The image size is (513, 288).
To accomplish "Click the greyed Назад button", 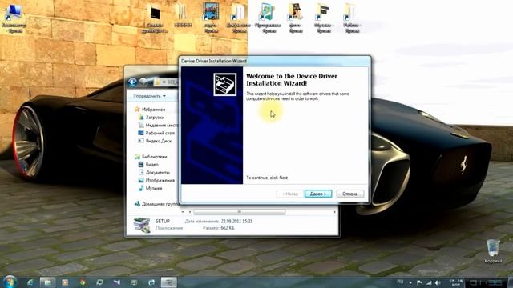I will [x=290, y=194].
